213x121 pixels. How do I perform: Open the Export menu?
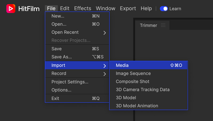point(128,8)
